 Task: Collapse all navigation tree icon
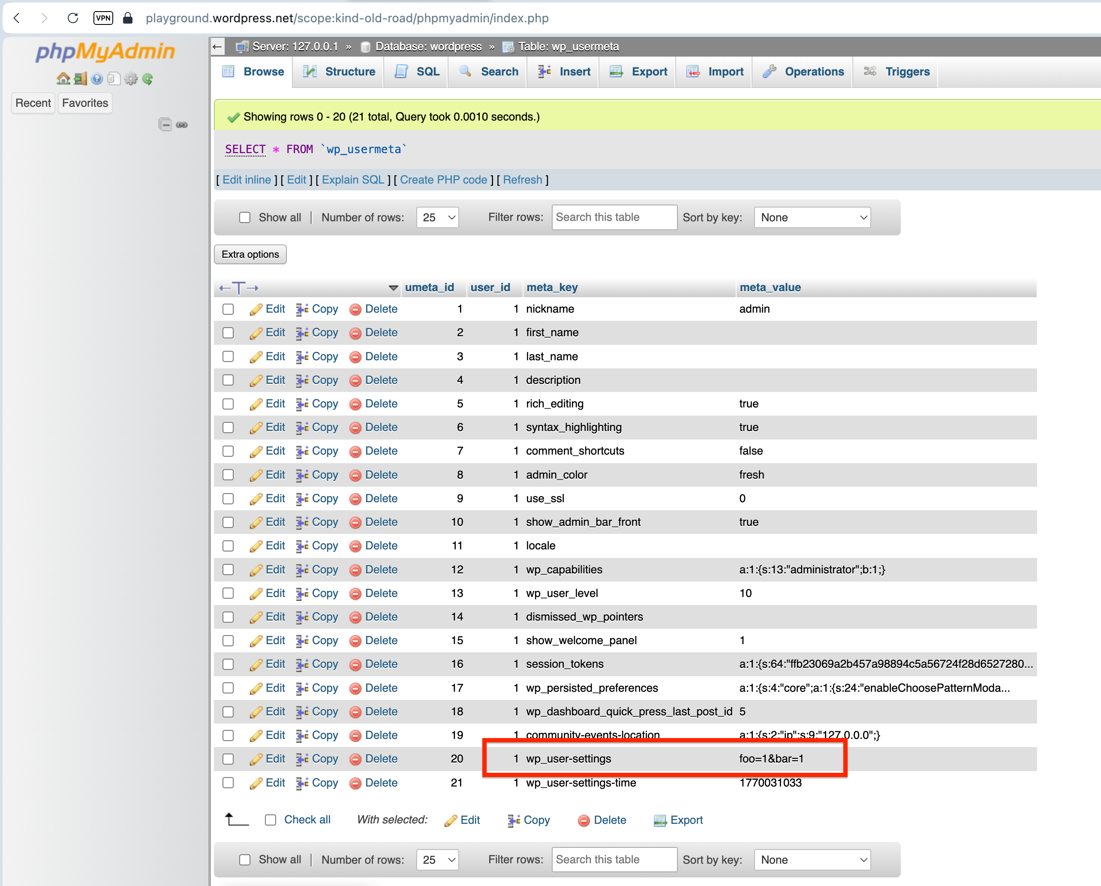(x=165, y=125)
